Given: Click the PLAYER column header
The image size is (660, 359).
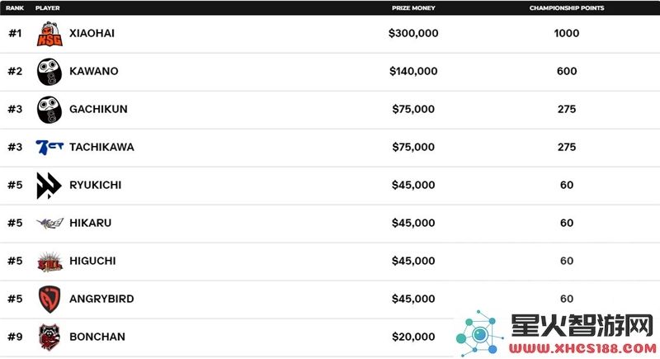Looking at the screenshot, I should [x=48, y=8].
